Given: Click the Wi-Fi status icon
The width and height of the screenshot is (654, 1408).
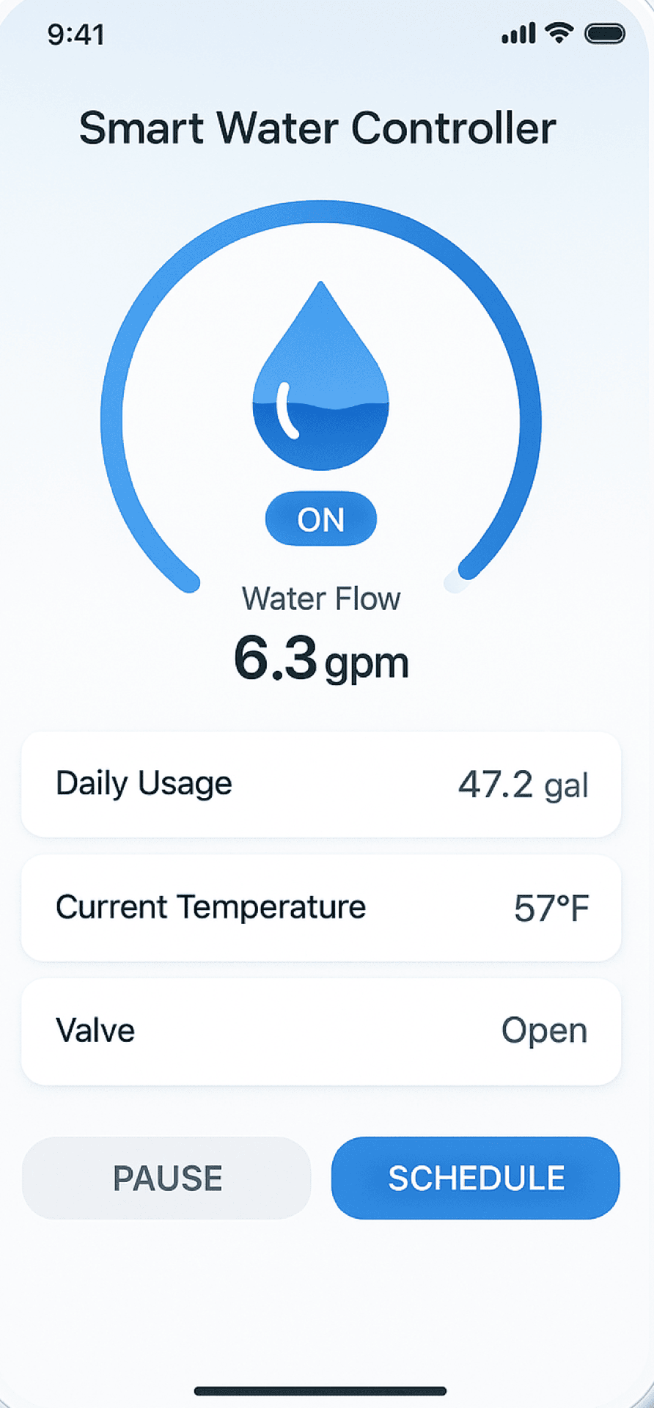Looking at the screenshot, I should click(559, 33).
